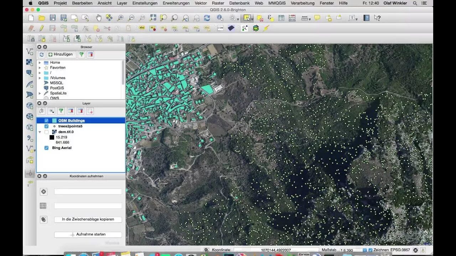Open the yellow abc labeling options icon
The image size is (456, 256).
pyautogui.click(x=142, y=28)
